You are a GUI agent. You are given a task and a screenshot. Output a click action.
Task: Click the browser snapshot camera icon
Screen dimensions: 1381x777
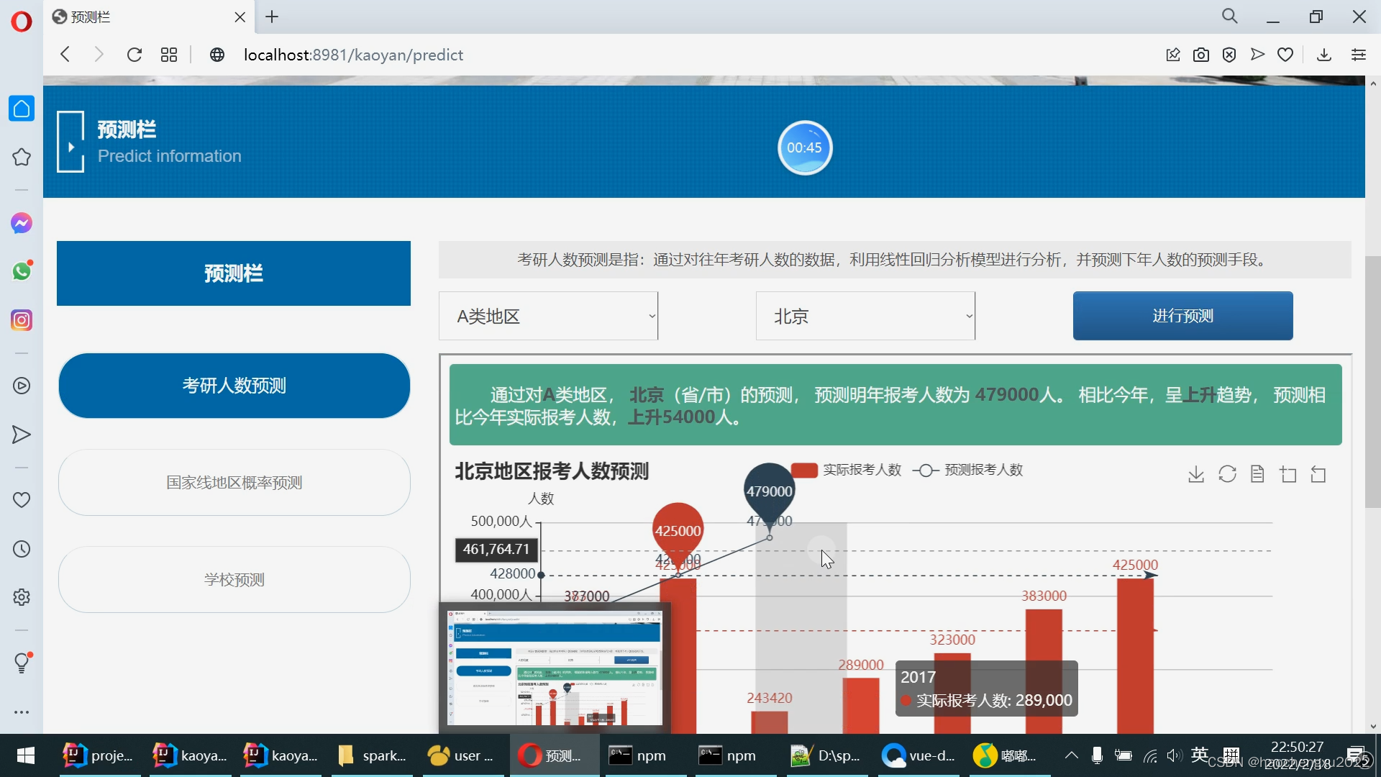(x=1200, y=55)
